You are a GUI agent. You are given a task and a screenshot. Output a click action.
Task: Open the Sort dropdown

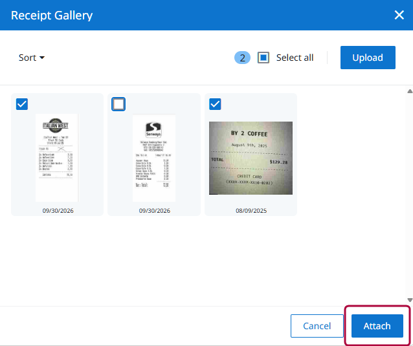pyautogui.click(x=32, y=58)
